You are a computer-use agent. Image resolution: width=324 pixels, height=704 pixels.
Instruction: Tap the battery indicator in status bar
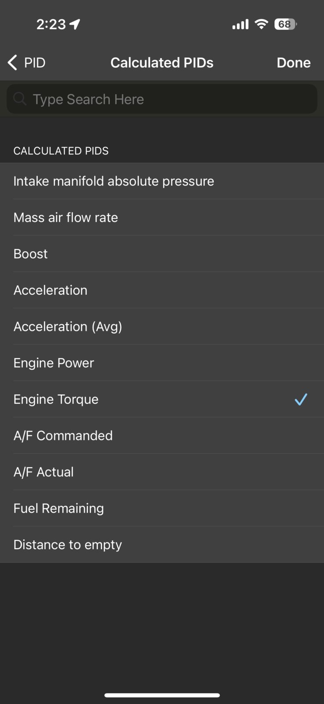pos(285,24)
